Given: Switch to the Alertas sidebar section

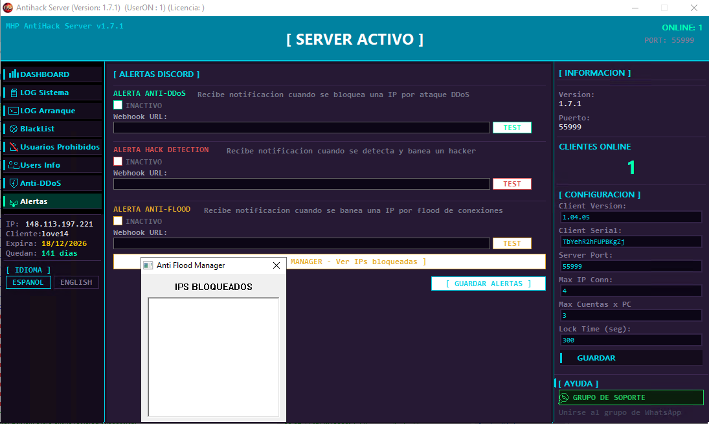Looking at the screenshot, I should (x=52, y=201).
